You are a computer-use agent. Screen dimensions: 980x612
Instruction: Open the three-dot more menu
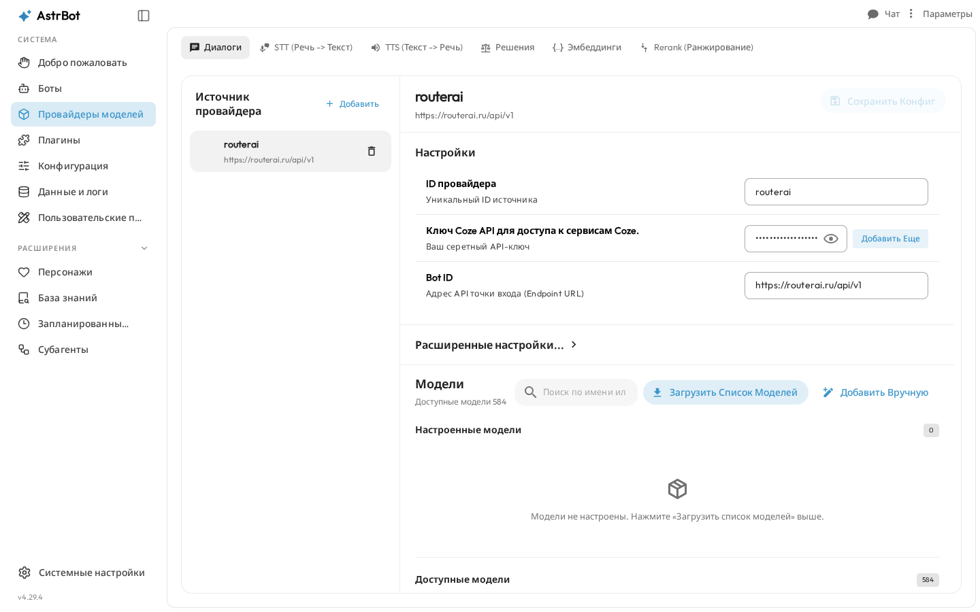911,14
